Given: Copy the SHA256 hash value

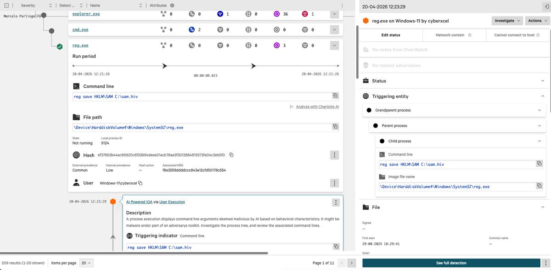Looking at the screenshot, I should point(231,155).
